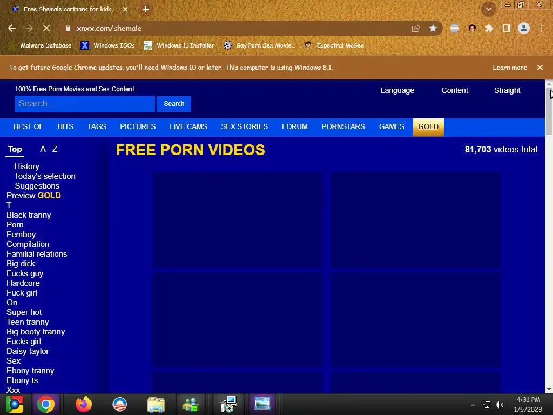Select the GAMES nav item

(x=392, y=126)
